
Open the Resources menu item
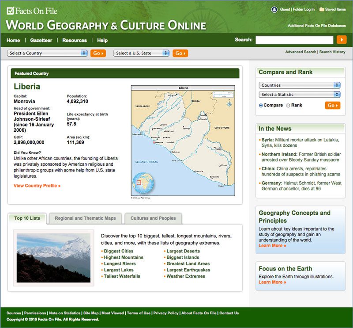(75, 40)
